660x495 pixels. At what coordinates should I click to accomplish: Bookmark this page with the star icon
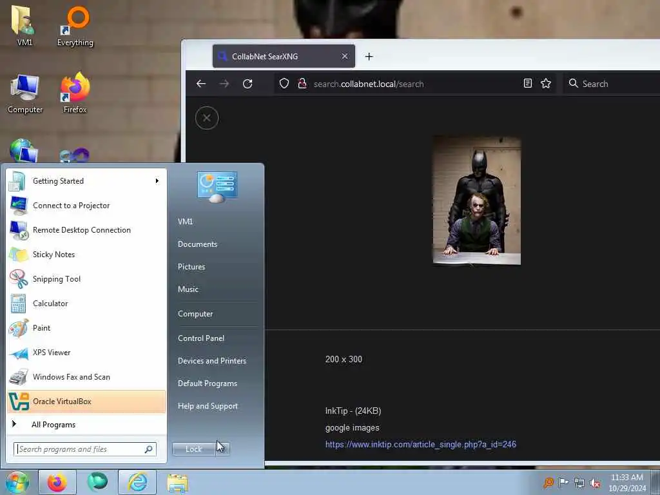click(x=546, y=83)
